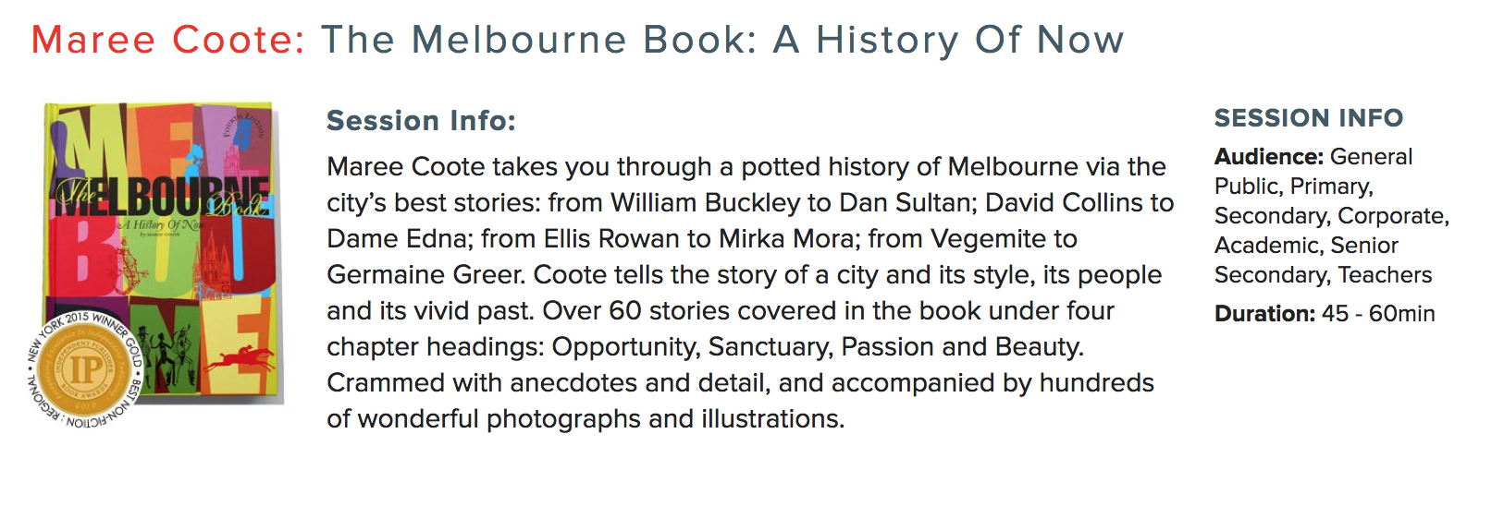Open The Melbourne Book: A History Of Now title

(x=722, y=40)
